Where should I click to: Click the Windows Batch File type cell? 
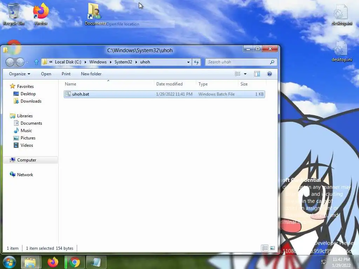pyautogui.click(x=216, y=94)
